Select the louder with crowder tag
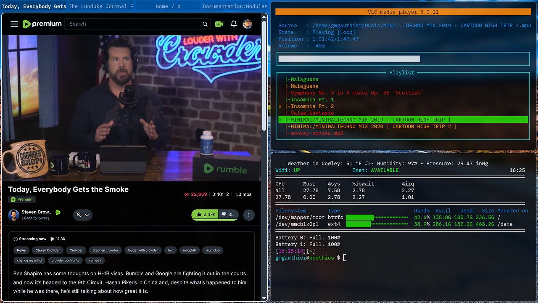Image resolution: width=538 pixels, height=303 pixels. click(143, 250)
